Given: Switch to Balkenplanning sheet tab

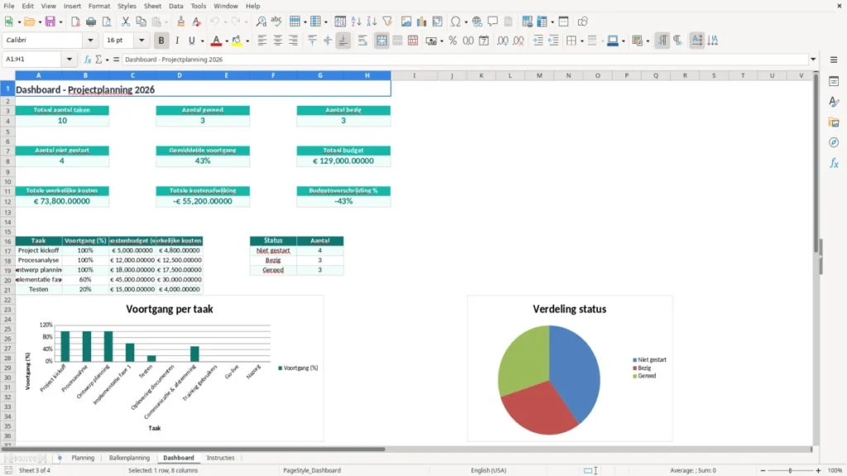Looking at the screenshot, I should [x=129, y=458].
